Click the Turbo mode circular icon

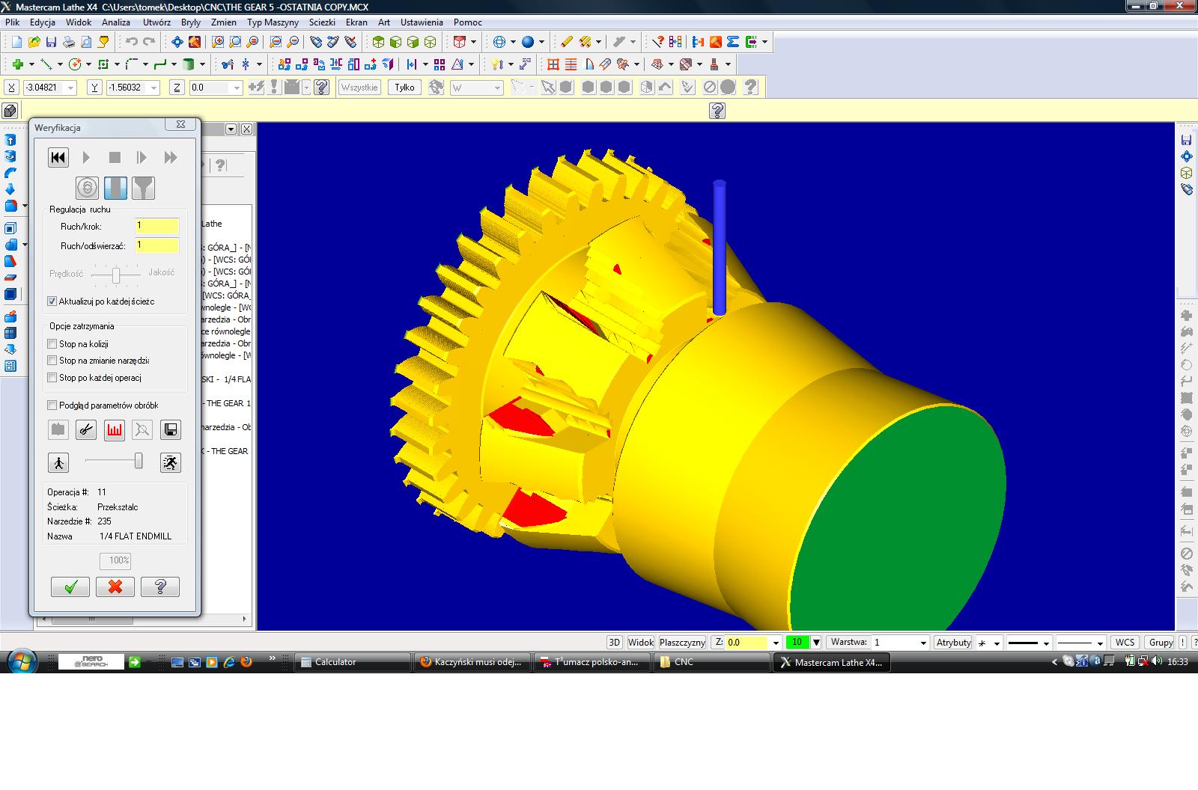[x=88, y=188]
